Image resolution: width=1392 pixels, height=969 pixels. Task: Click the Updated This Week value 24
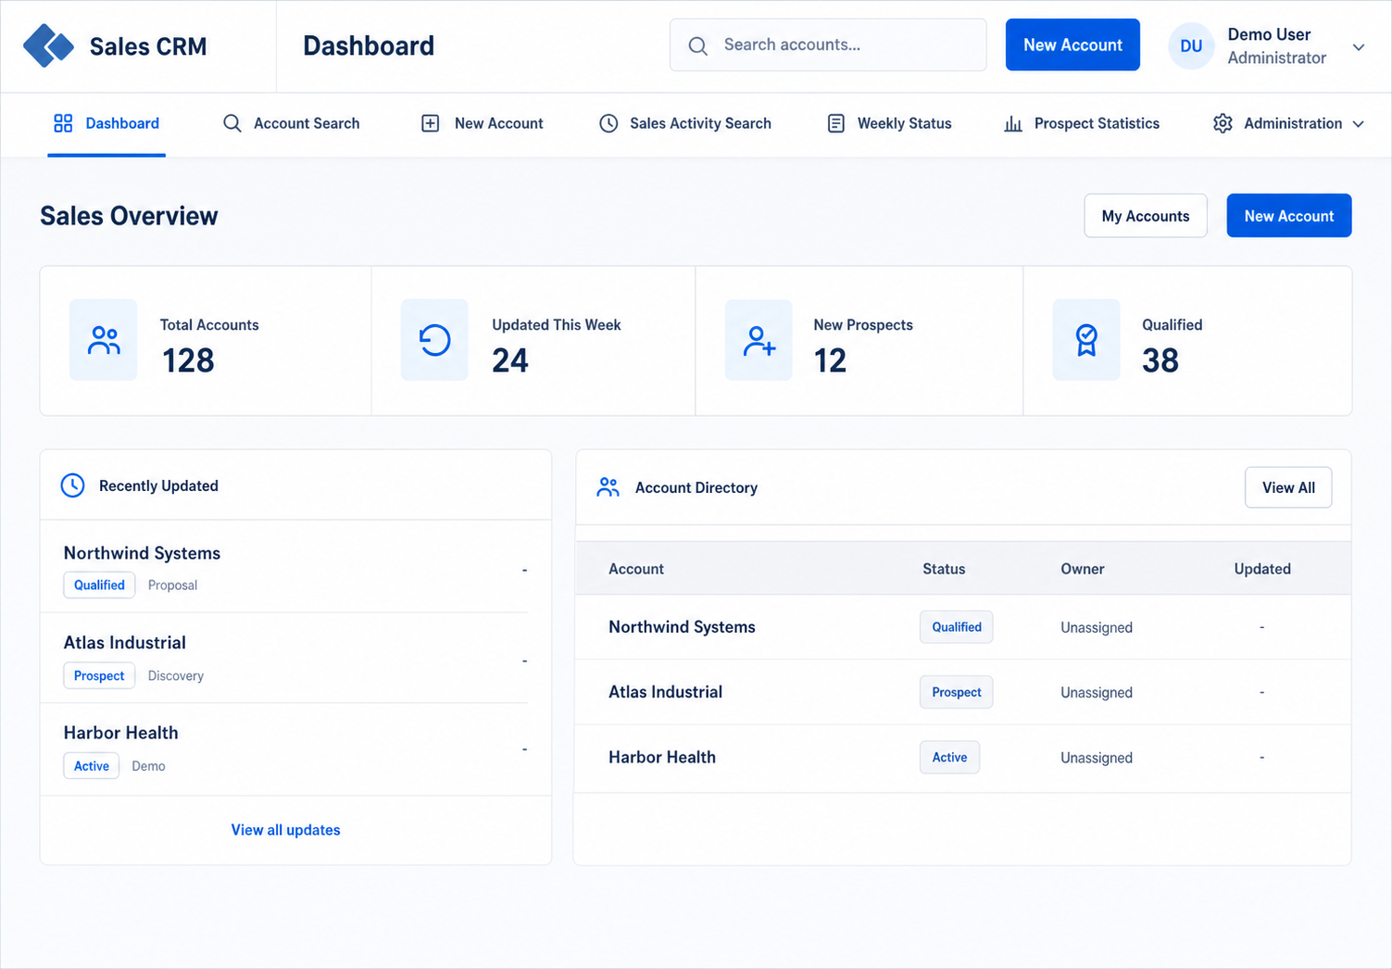tap(510, 360)
